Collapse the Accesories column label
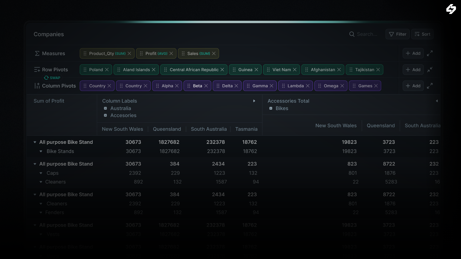This screenshot has width=461, height=259. click(x=105, y=116)
